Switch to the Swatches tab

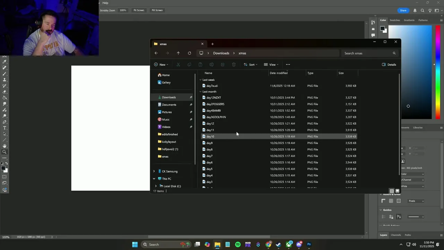(x=395, y=20)
